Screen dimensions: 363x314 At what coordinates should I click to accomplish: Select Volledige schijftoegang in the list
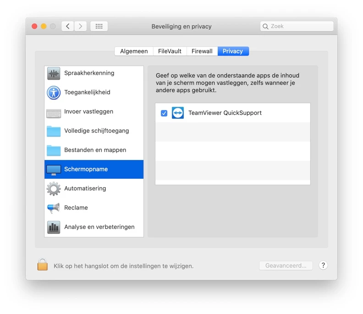coord(94,131)
